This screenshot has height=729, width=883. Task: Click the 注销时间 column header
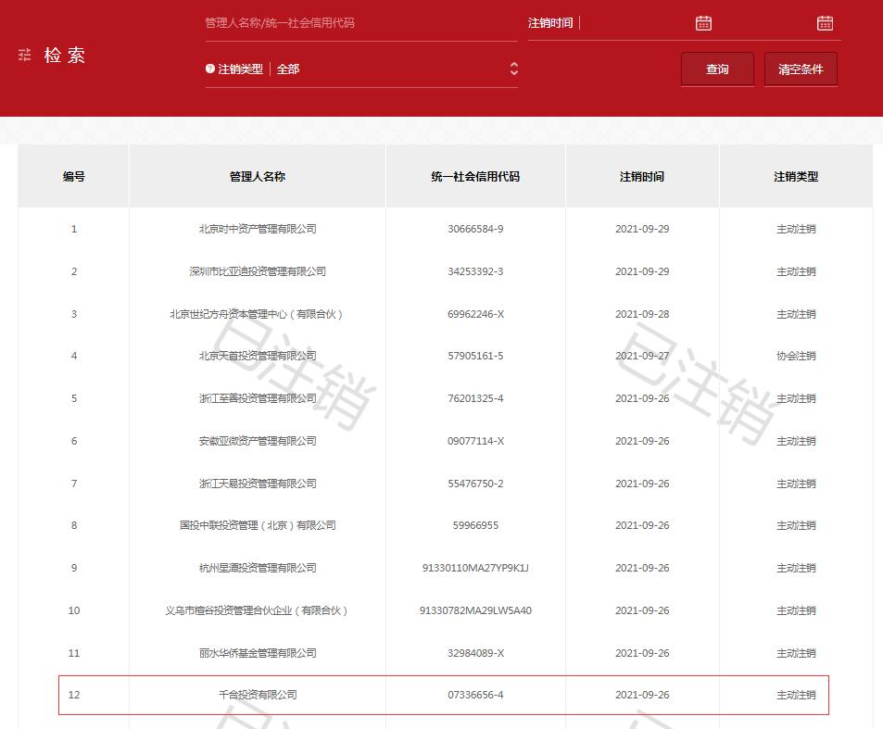click(643, 176)
